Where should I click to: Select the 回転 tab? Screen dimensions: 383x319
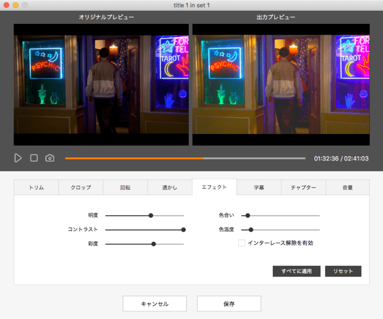[125, 188]
